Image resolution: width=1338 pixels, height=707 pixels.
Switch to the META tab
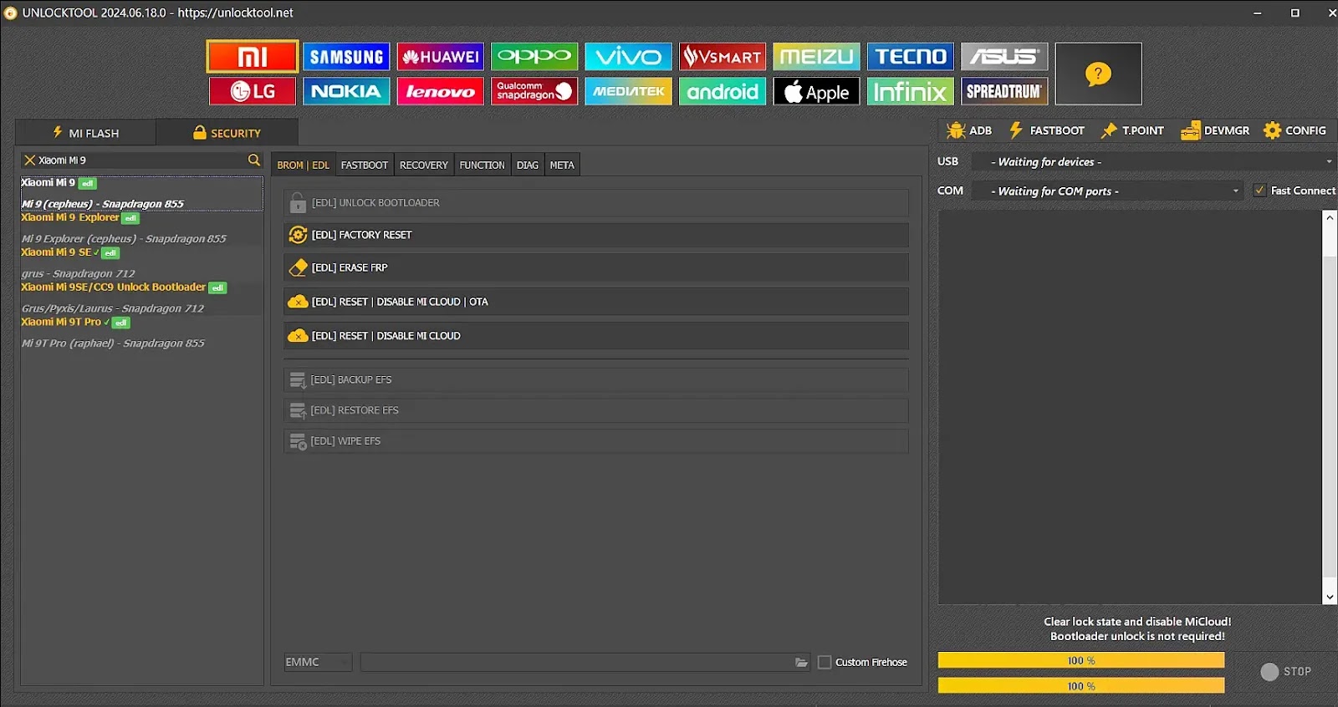(x=562, y=165)
